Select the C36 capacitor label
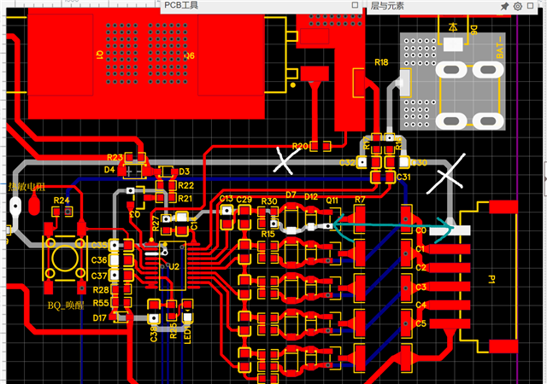 99,260
